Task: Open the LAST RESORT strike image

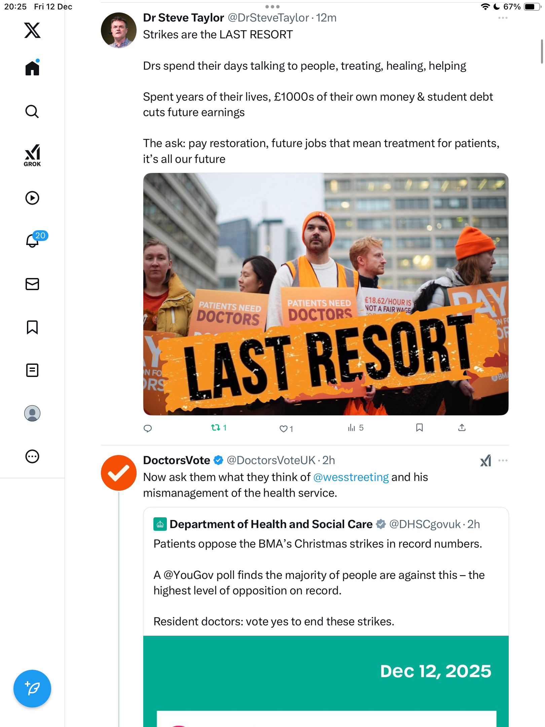Action: pos(326,294)
